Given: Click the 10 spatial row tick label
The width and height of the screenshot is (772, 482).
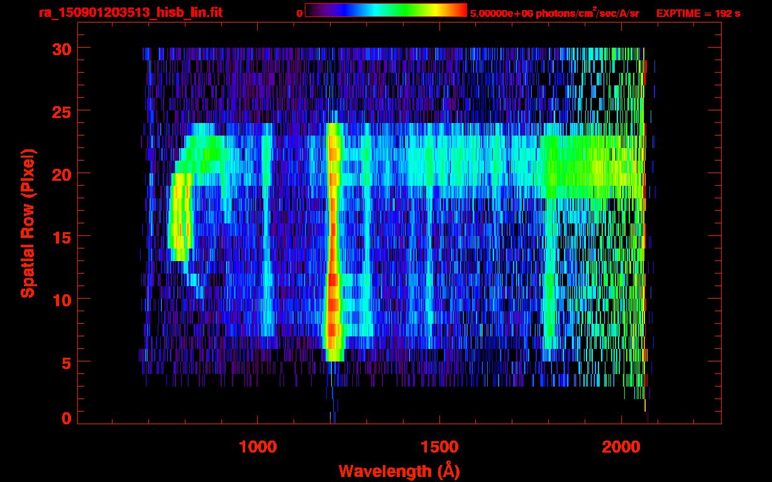Looking at the screenshot, I should coord(62,299).
